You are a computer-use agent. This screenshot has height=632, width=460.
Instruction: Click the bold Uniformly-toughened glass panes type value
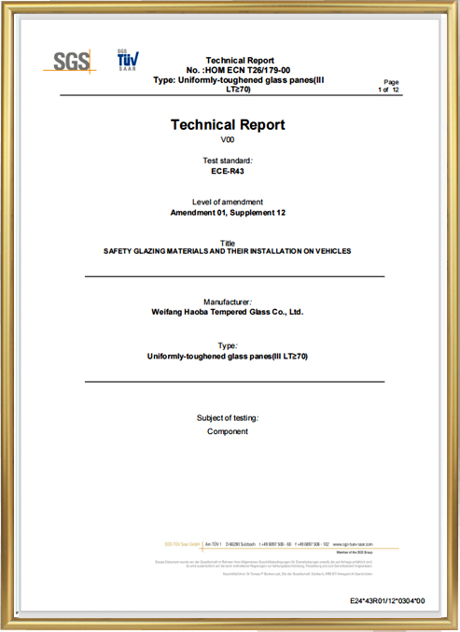coord(227,357)
